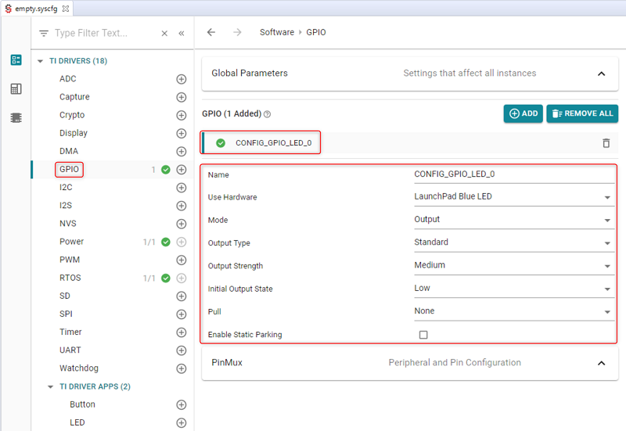Collapse the TI DRIVERS tree group
This screenshot has height=431, width=626.
coord(41,61)
